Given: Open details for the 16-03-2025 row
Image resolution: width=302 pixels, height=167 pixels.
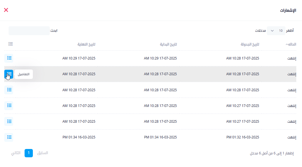Looking at the screenshot, I should (9, 137).
